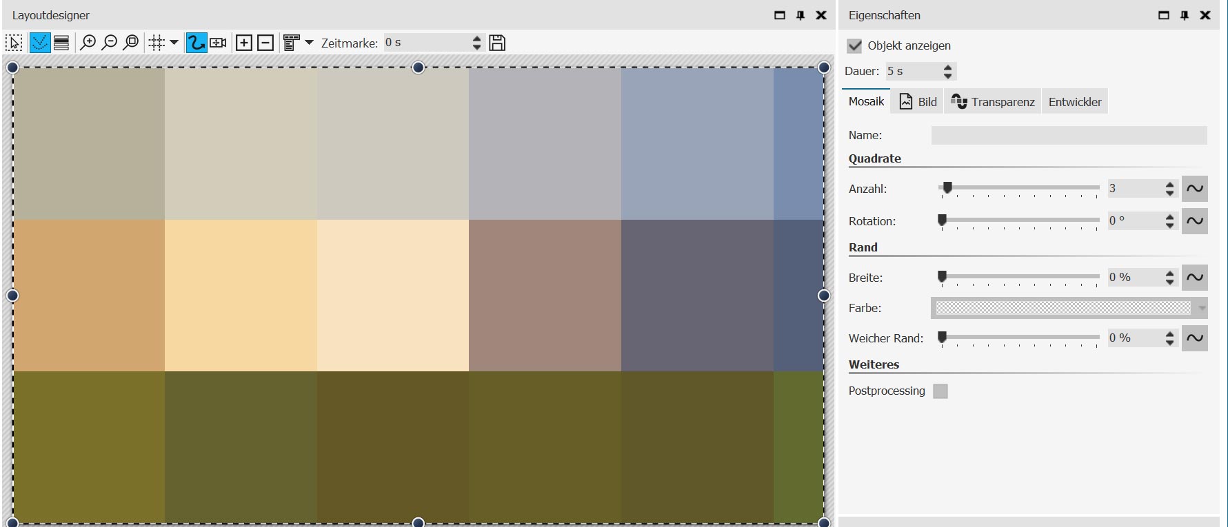1228x527 pixels.
Task: Open the Farbe color dropdown
Action: [1202, 308]
